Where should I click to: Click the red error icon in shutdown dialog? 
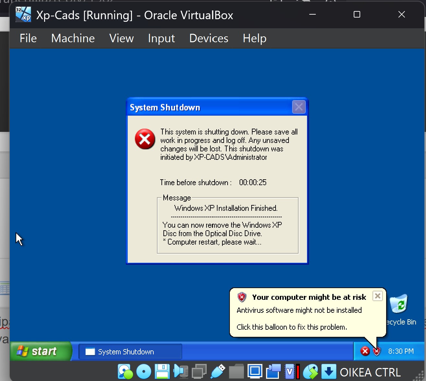pos(145,139)
